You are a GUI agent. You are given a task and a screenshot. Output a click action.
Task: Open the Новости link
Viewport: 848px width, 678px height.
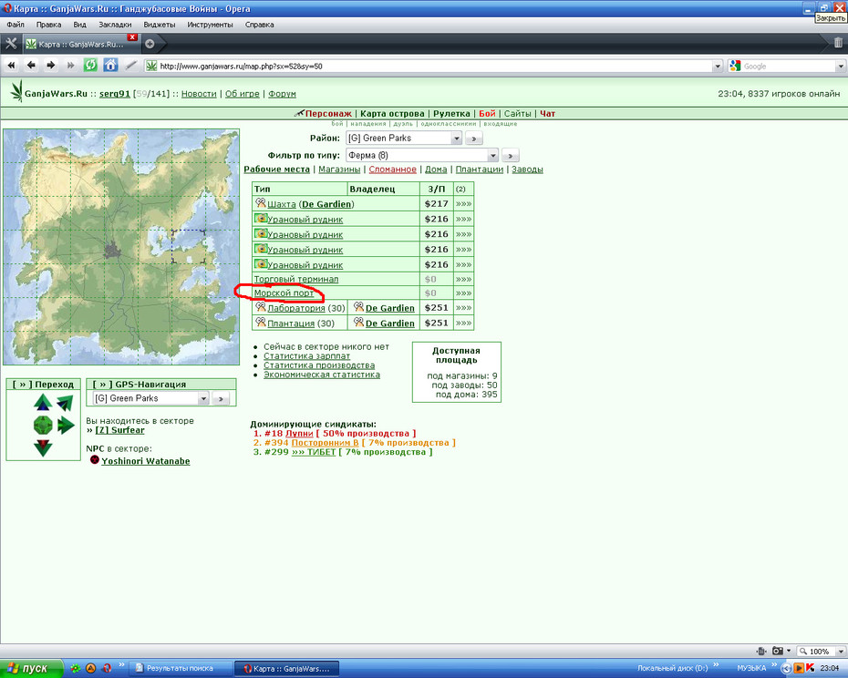click(x=199, y=94)
